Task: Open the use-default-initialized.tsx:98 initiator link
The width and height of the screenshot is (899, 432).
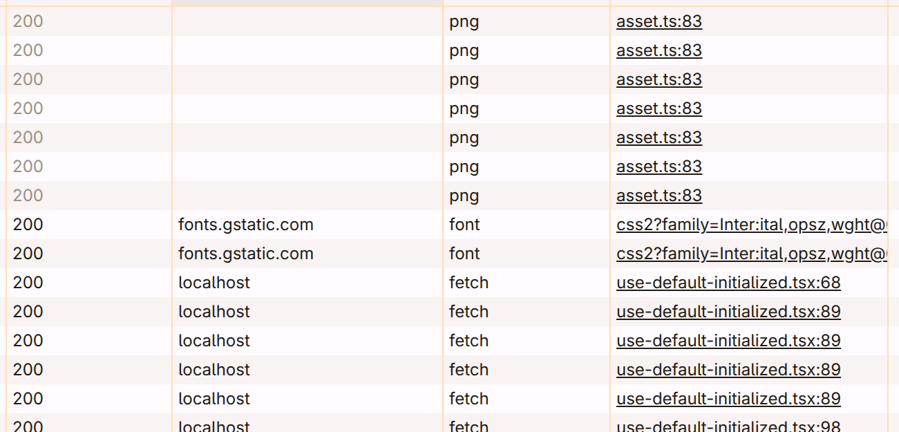Action: pos(728,426)
